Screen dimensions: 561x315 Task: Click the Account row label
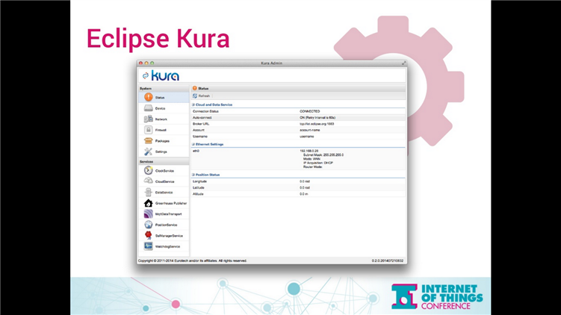(199, 130)
